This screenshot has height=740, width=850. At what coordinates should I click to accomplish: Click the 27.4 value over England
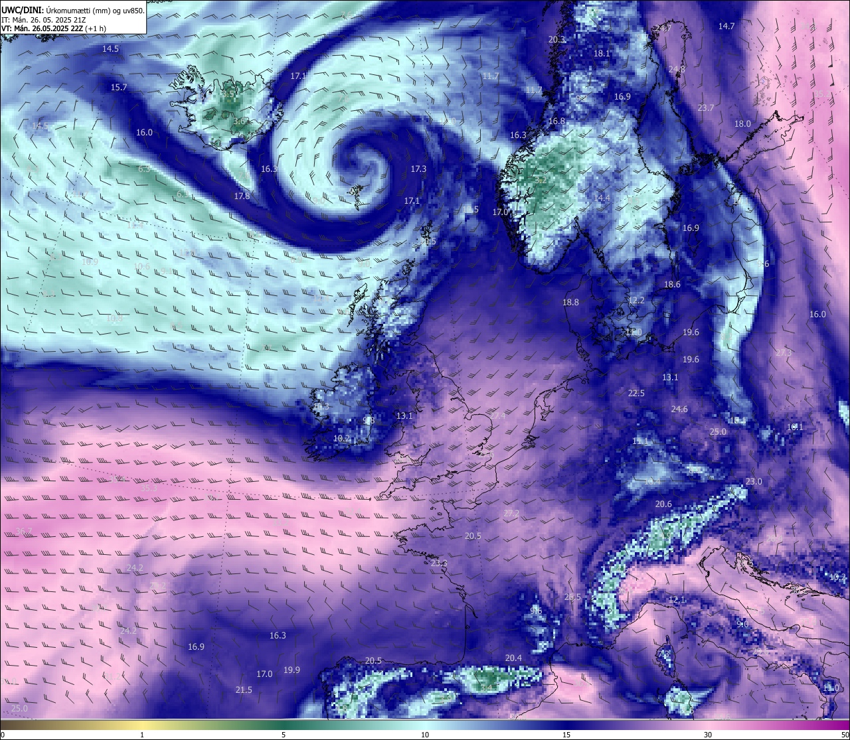coord(498,415)
